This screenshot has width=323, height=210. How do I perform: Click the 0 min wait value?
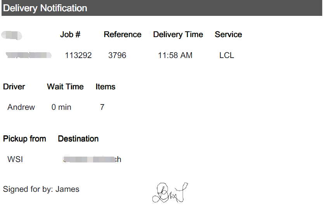click(61, 107)
